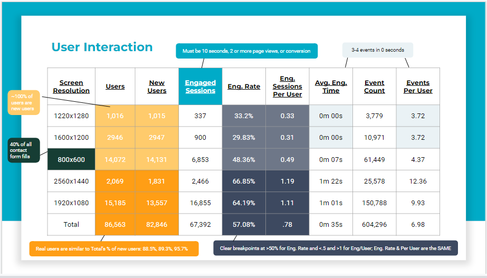Click the Screen Resolution column header
487x278 pixels.
point(71,87)
